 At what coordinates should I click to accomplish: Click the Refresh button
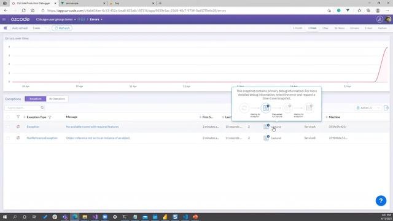click(62, 28)
